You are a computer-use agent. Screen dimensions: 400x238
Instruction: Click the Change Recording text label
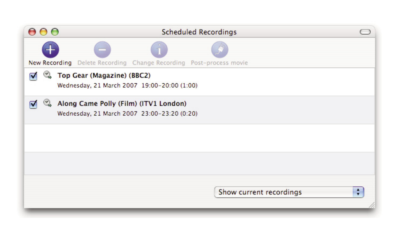click(159, 63)
